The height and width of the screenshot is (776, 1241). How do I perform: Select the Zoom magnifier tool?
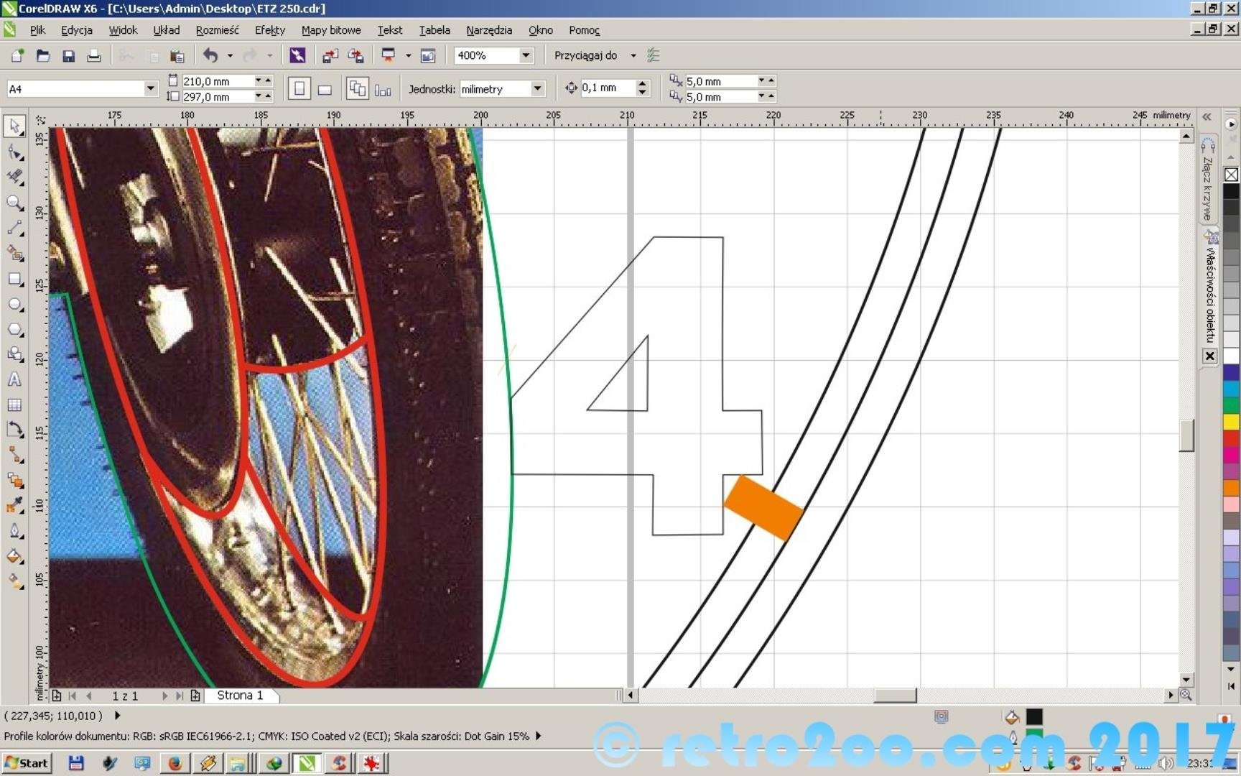(x=14, y=203)
